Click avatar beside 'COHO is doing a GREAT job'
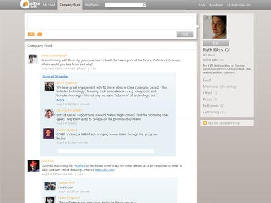 49,134
